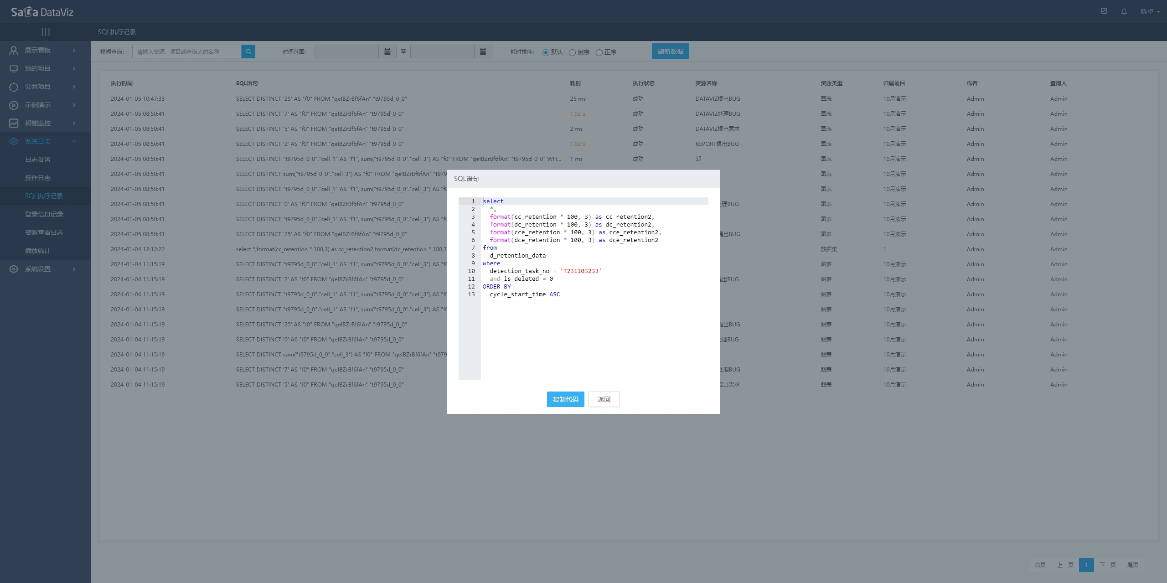Go to 尾页 in pagination
The image size is (1167, 583).
point(1132,565)
